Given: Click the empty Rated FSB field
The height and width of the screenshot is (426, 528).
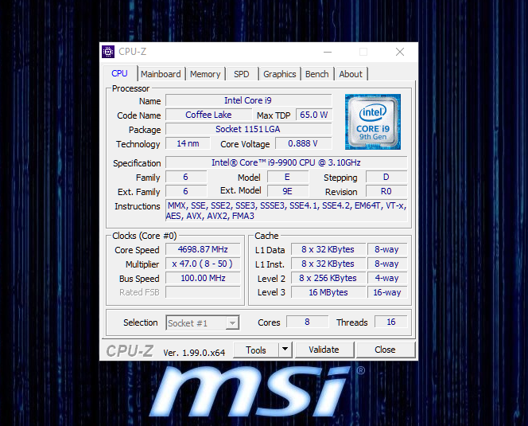Looking at the screenshot, I should (203, 292).
